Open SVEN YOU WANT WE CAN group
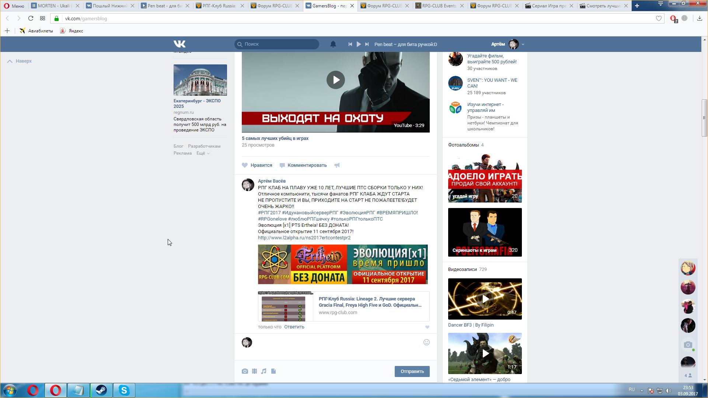This screenshot has width=708, height=398. coord(492,83)
